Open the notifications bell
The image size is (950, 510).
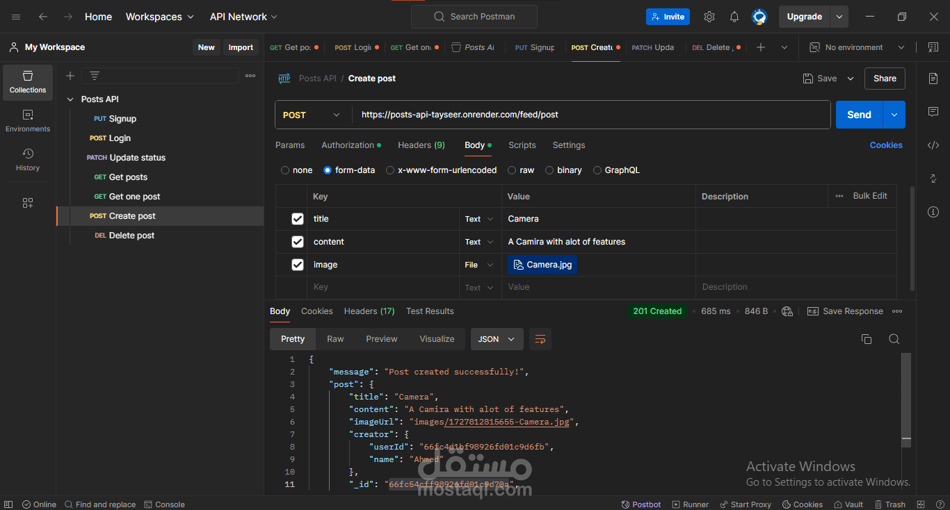(734, 17)
